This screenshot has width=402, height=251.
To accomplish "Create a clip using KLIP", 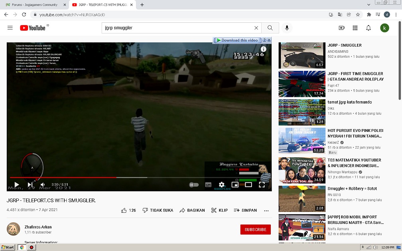I will (219, 210).
